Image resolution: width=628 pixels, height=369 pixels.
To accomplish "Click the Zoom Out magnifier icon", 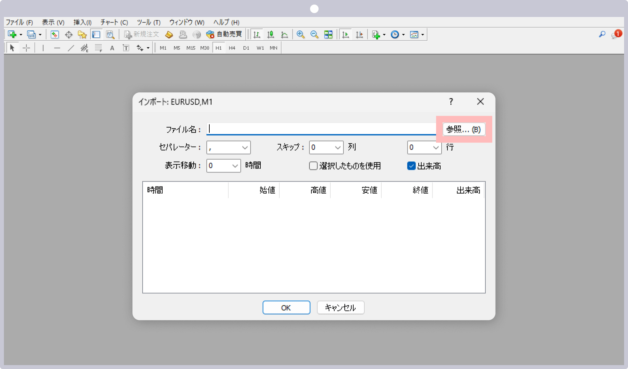I will pos(314,34).
